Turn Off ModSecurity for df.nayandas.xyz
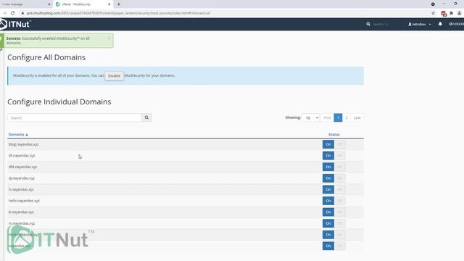 pyautogui.click(x=340, y=155)
